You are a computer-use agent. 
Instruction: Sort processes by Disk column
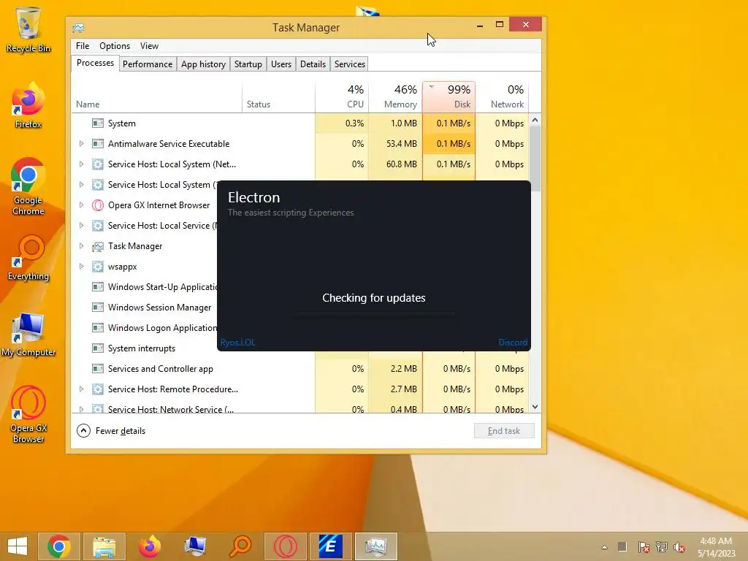click(449, 97)
